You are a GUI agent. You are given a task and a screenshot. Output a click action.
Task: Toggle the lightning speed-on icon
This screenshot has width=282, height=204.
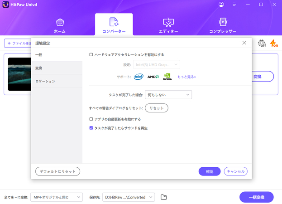tap(274, 44)
